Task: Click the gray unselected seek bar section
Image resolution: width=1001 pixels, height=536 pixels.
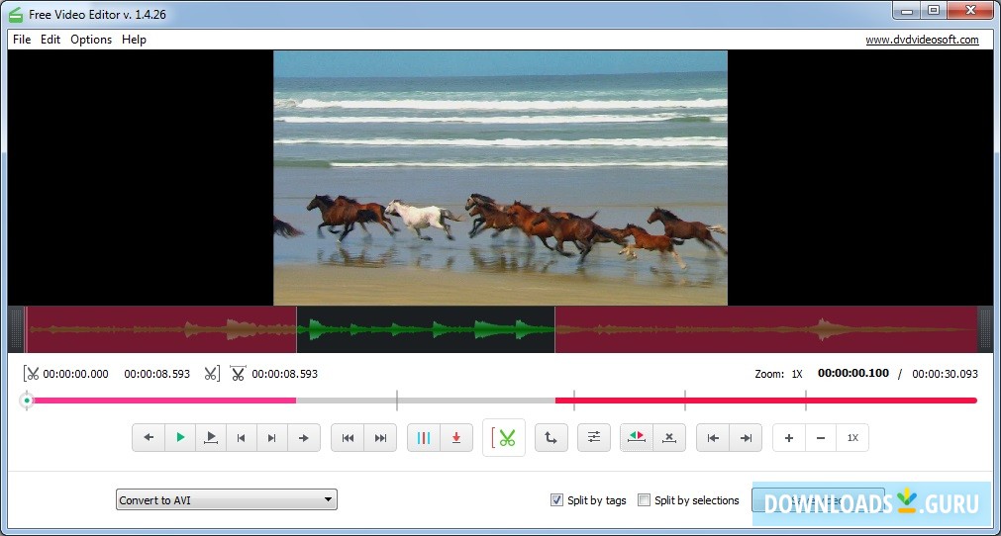Action: [425, 401]
